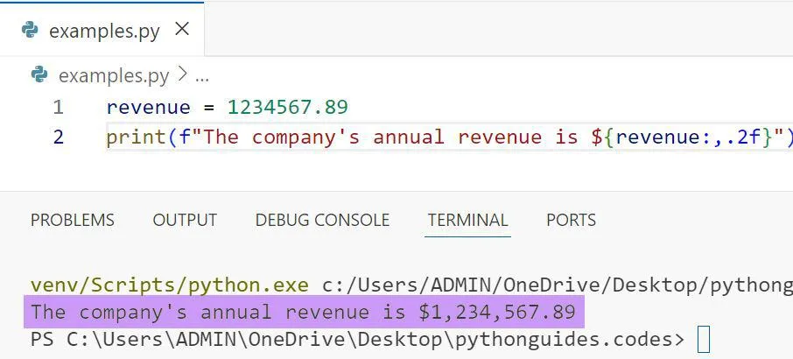
Task: Show the DEBUG CONSOLE tab
Action: point(322,220)
